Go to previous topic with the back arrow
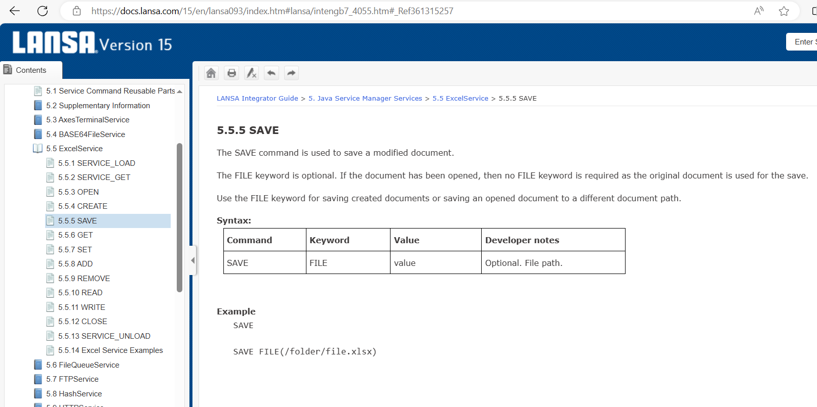The height and width of the screenshot is (407, 817). pyautogui.click(x=271, y=73)
